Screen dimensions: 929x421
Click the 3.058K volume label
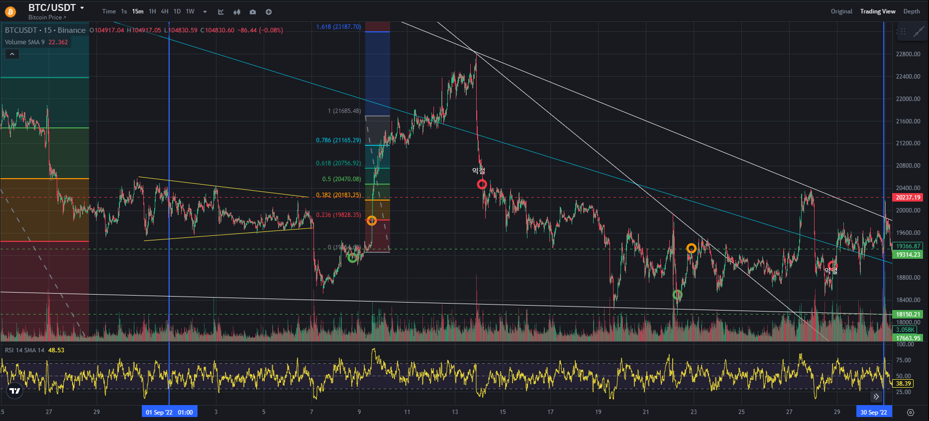pyautogui.click(x=905, y=330)
